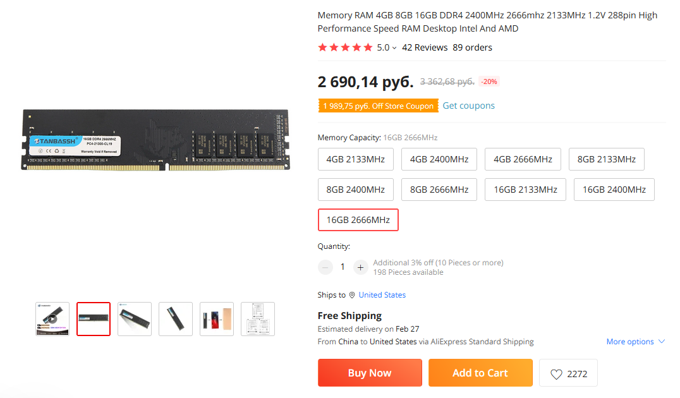Click the Buy Now button

point(370,373)
